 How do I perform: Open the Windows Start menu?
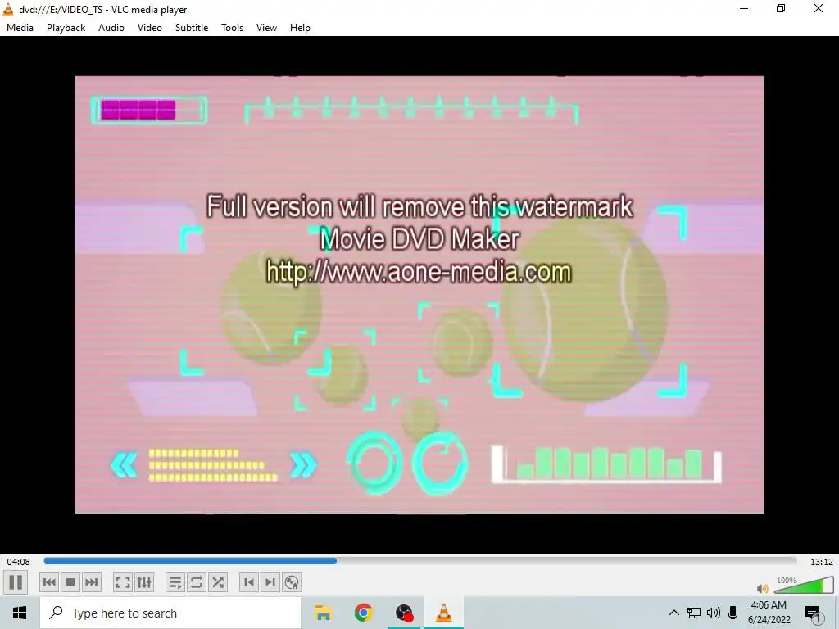(20, 613)
